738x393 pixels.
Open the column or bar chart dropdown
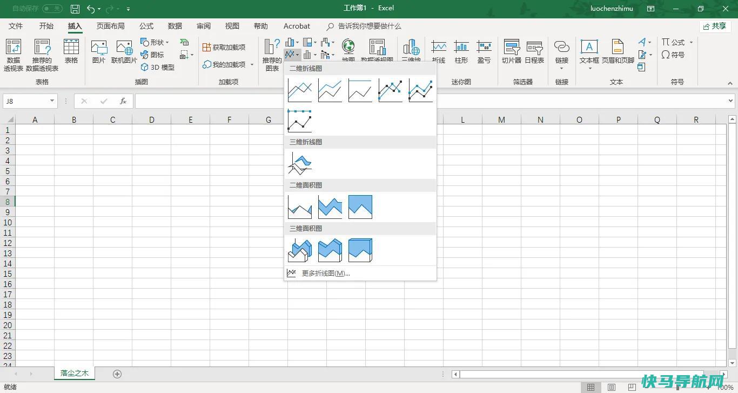pos(292,42)
